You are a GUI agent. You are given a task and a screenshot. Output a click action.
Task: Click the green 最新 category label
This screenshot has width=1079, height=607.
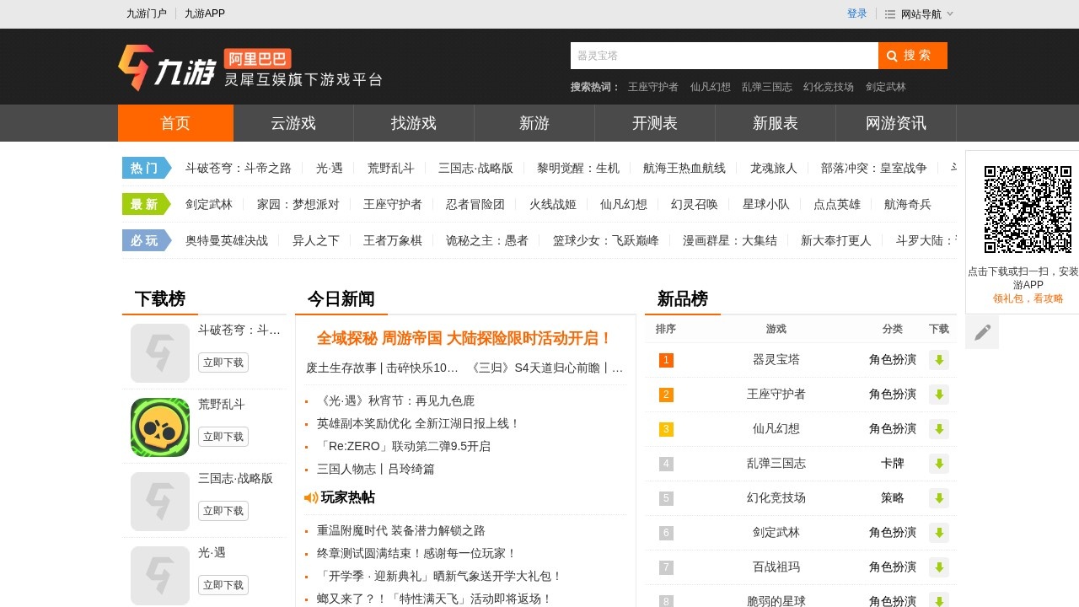pyautogui.click(x=145, y=204)
